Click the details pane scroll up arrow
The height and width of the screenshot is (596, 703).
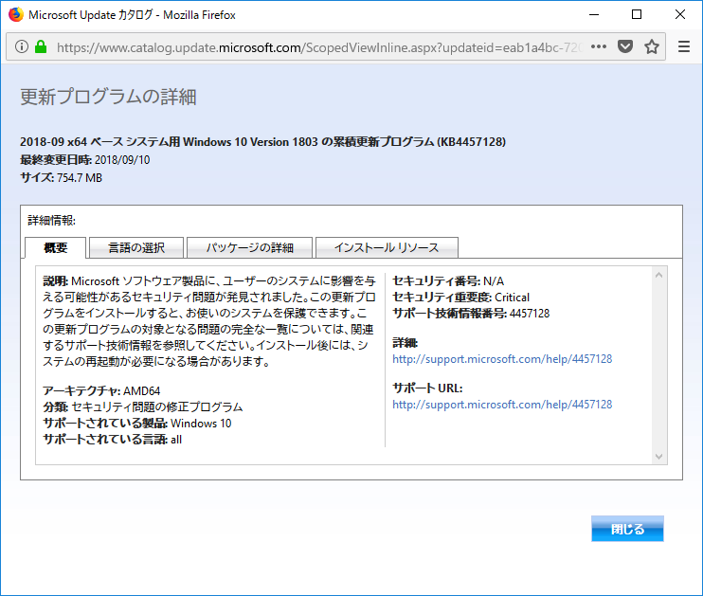(658, 275)
